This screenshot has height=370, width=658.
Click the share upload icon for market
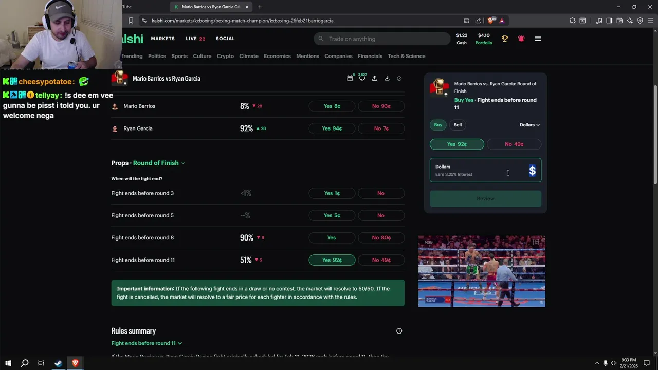point(375,78)
